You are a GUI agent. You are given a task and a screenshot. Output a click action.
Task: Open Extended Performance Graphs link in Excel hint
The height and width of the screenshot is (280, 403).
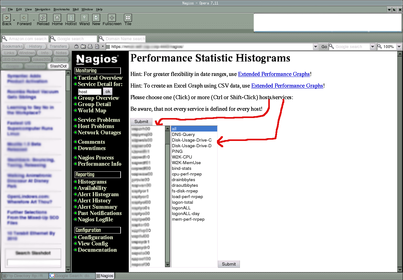tap(287, 86)
